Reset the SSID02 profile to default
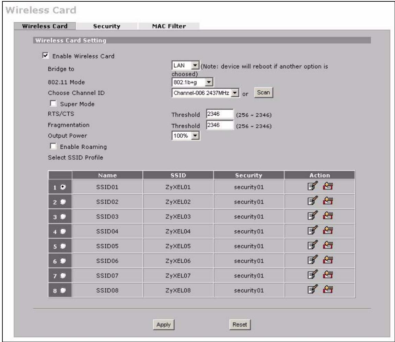The width and height of the screenshot is (395, 342). pos(328,201)
